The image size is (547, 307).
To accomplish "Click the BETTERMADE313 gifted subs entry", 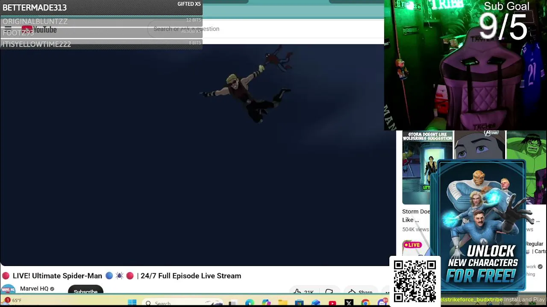I will point(101,8).
